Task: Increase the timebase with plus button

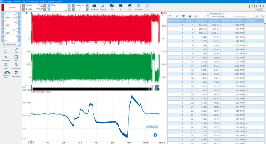Action: pyautogui.click(x=45, y=7)
